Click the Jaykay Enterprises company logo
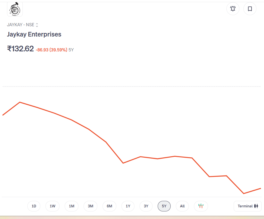 (x=15, y=9)
